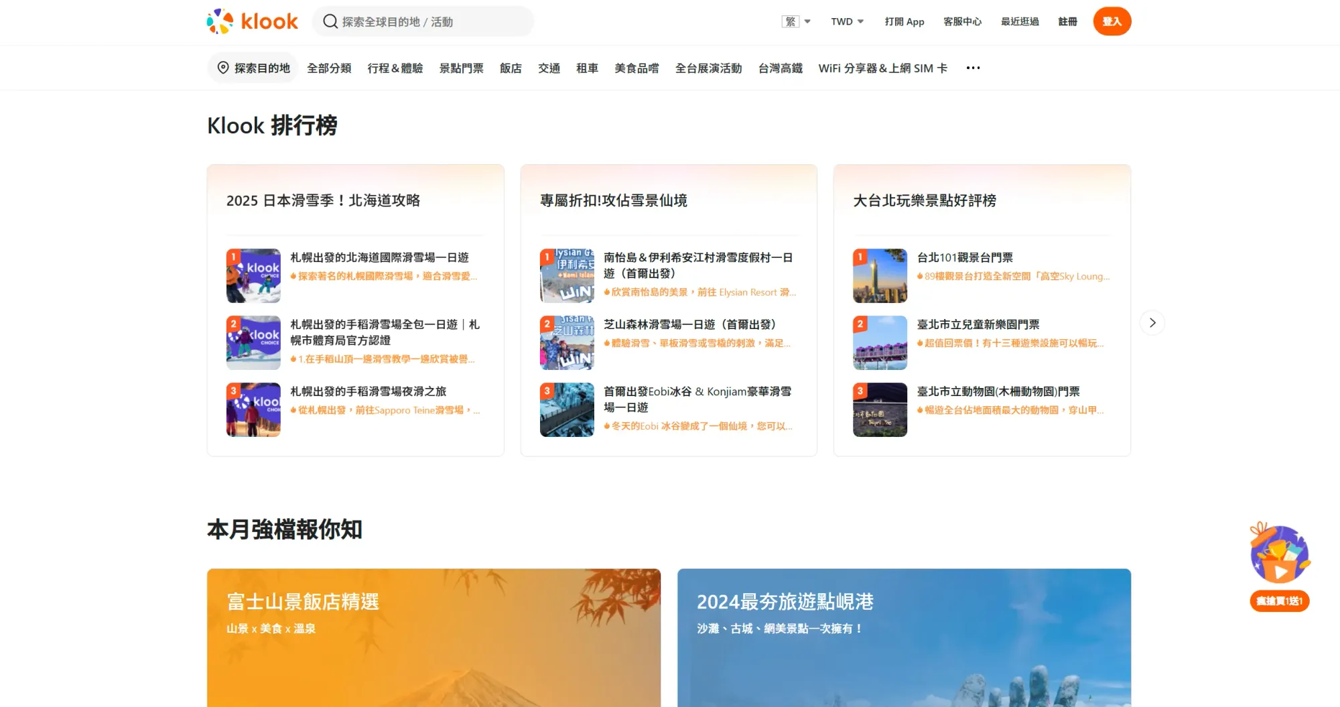Screen dimensions: 1340x707
Task: Click 臺北市立動物園(木柵動物園)門票 title
Action: (998, 391)
